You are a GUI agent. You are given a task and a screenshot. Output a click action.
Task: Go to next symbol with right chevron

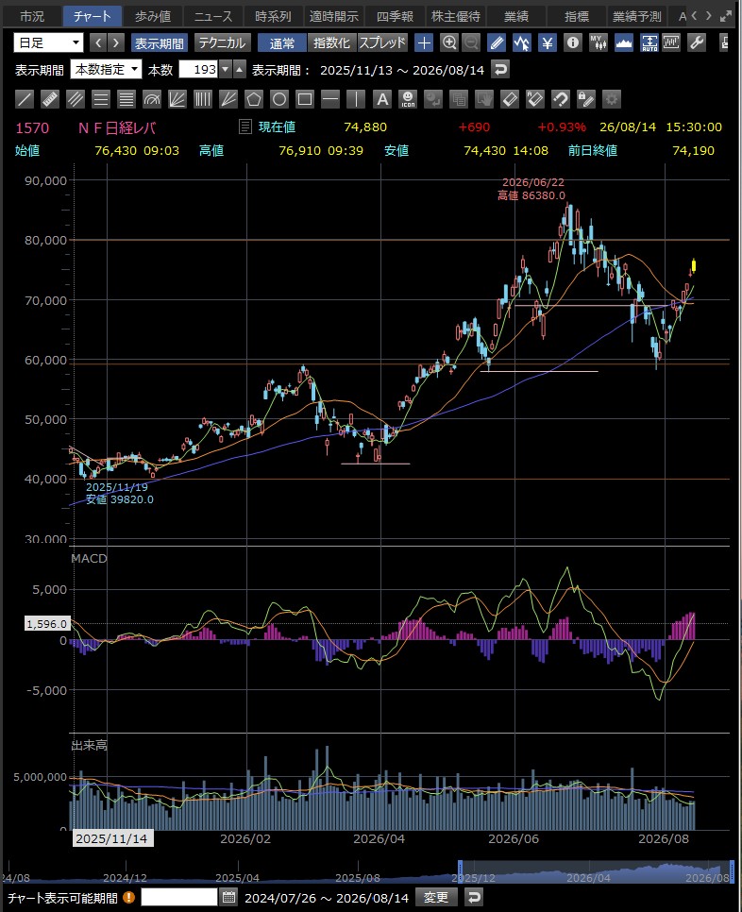[116, 43]
